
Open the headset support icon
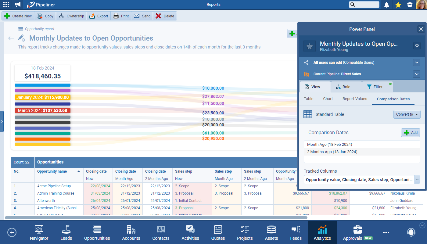tap(411, 232)
